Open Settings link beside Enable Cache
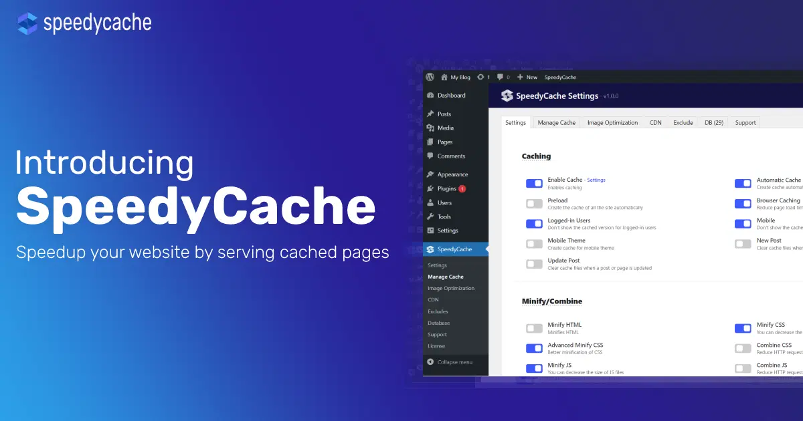The width and height of the screenshot is (803, 421). coord(596,180)
